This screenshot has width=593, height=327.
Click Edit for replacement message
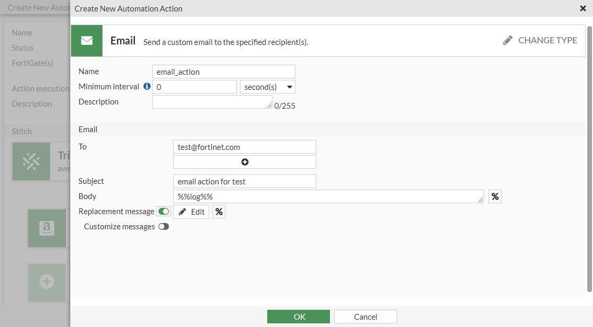tap(191, 212)
